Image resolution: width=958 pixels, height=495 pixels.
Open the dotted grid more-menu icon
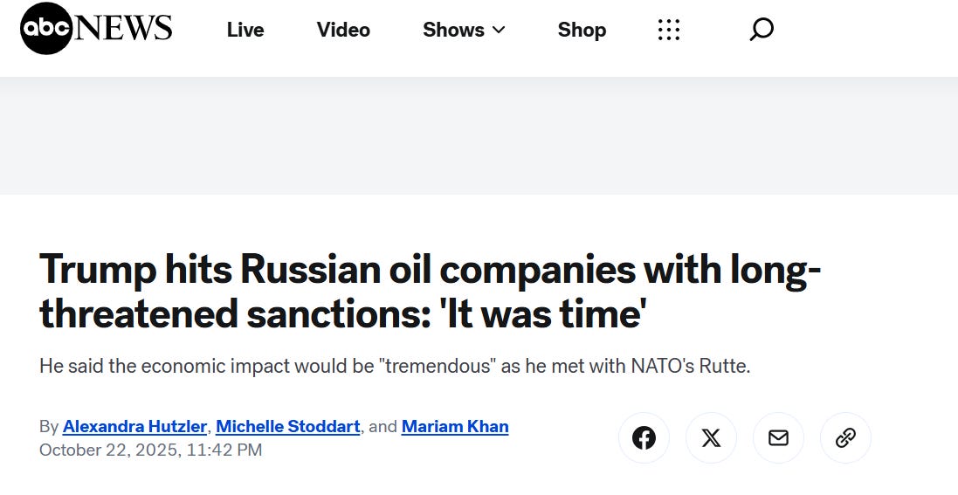(x=668, y=30)
